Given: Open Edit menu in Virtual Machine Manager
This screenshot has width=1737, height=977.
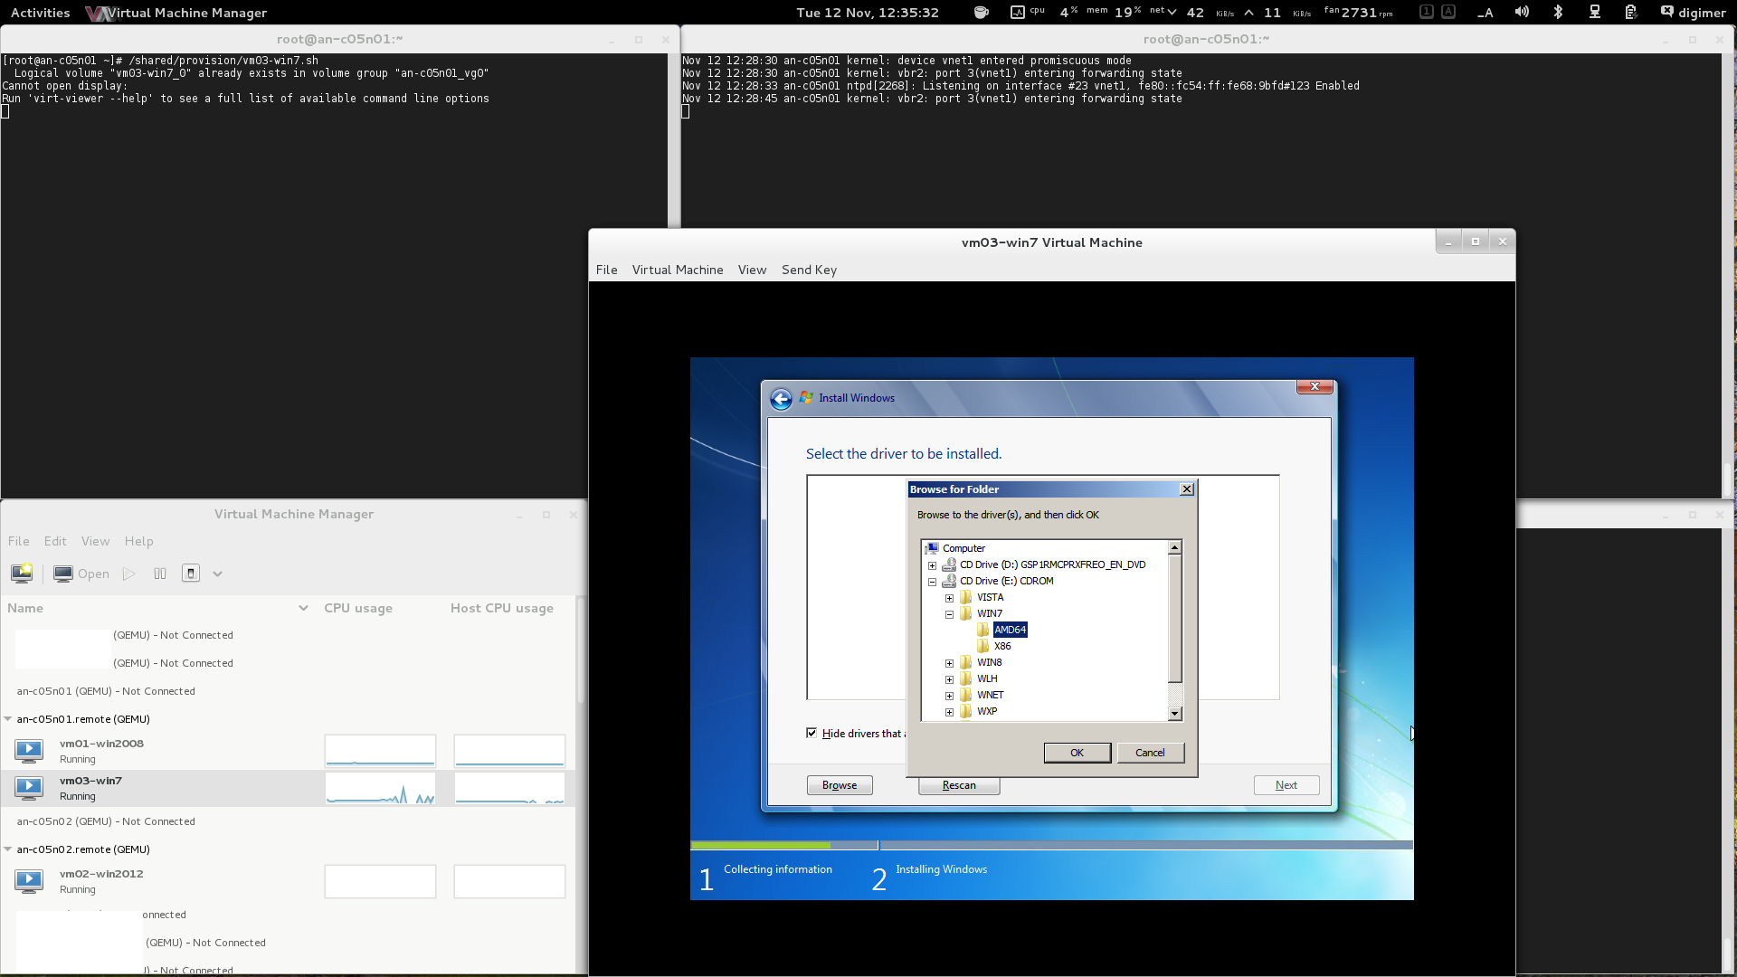Looking at the screenshot, I should (x=55, y=541).
